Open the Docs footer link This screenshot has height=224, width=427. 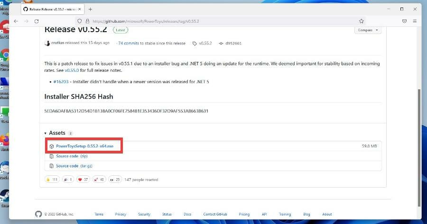point(187,214)
